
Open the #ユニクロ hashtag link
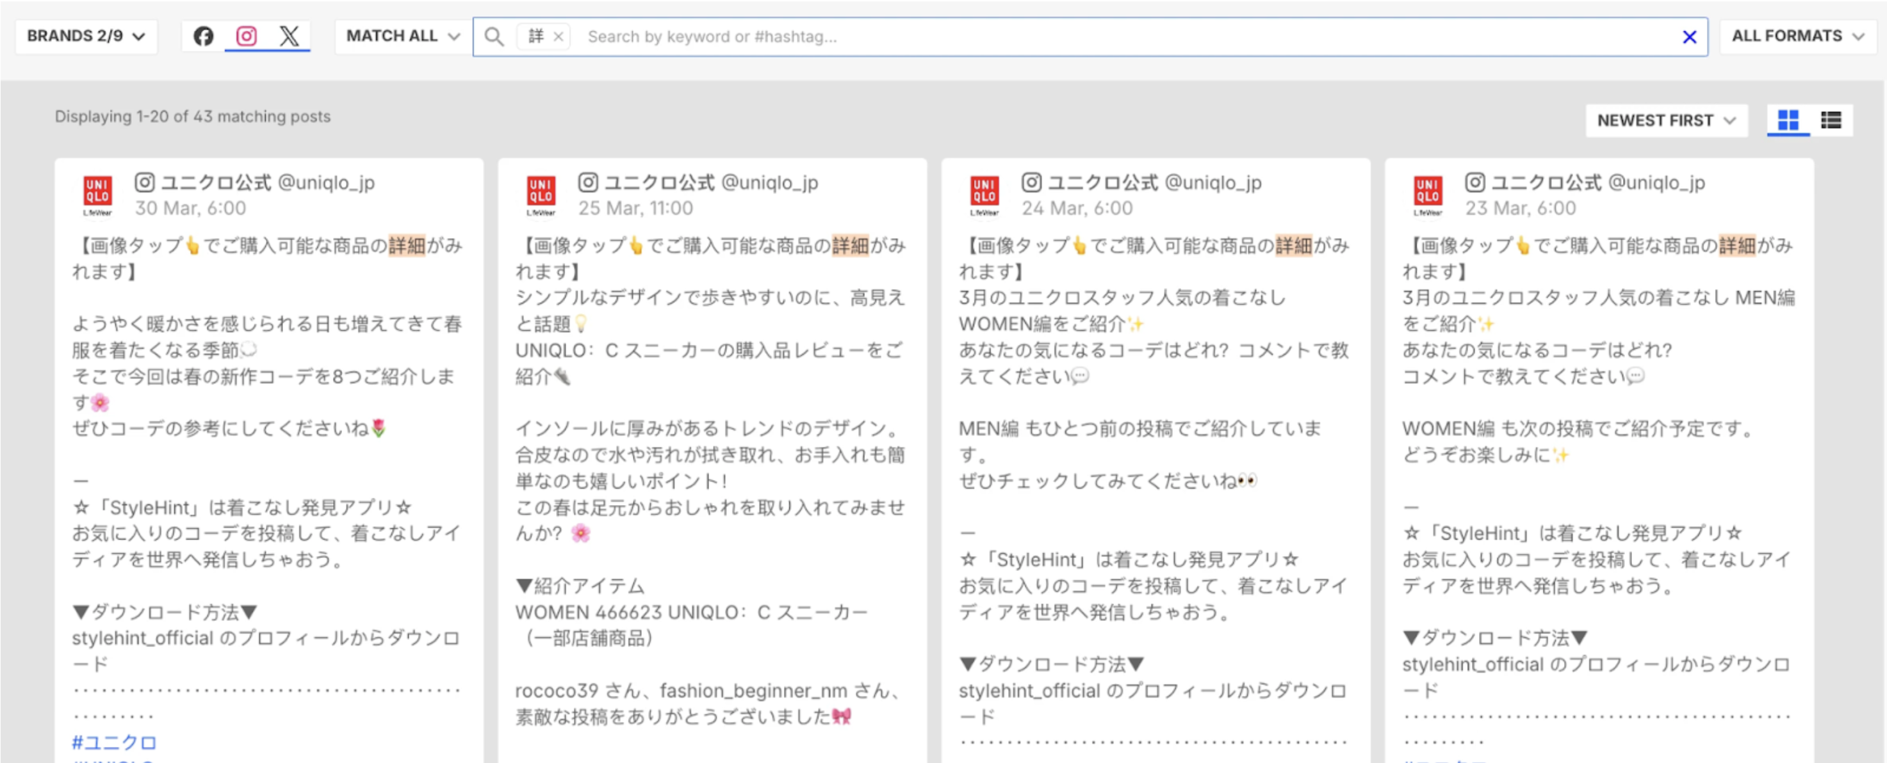(114, 743)
